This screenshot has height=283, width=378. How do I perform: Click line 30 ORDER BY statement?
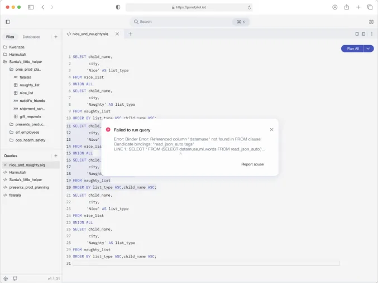(x=114, y=257)
